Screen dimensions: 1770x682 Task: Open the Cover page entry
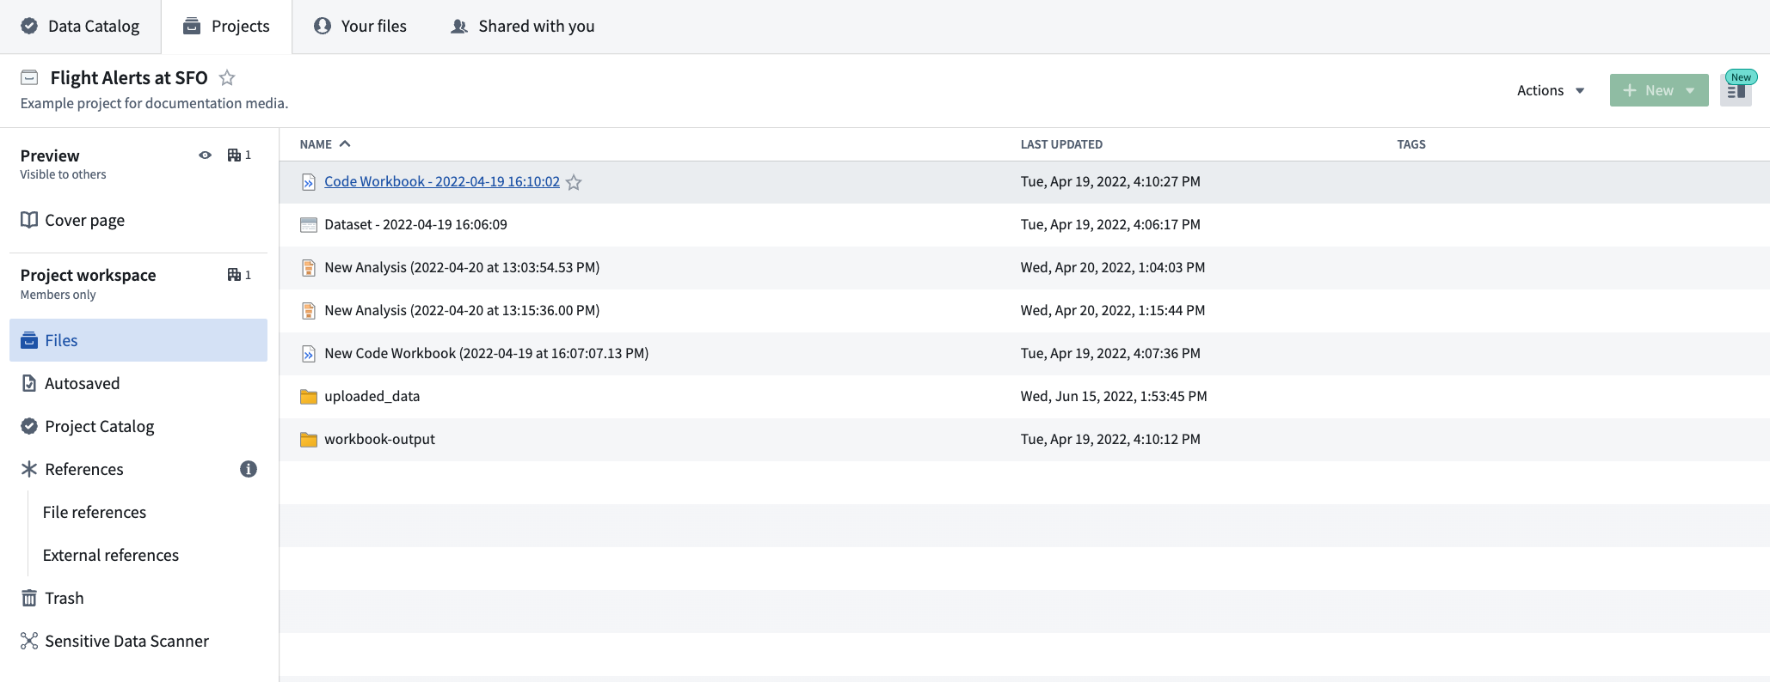[138, 220]
